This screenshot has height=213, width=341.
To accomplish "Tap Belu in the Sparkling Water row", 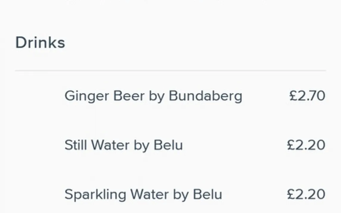I will click(x=207, y=194).
